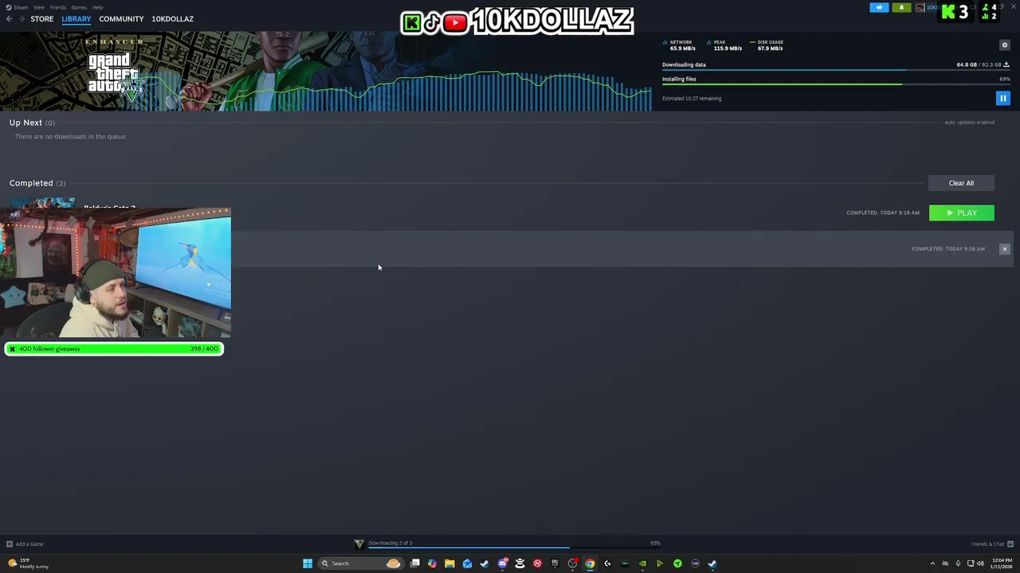Show hidden system tray icons
The width and height of the screenshot is (1020, 573).
point(932,563)
